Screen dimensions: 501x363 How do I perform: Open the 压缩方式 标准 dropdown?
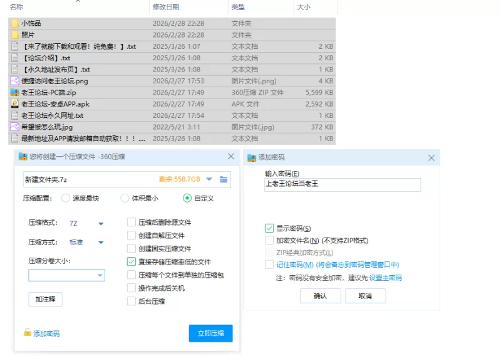pos(100,242)
